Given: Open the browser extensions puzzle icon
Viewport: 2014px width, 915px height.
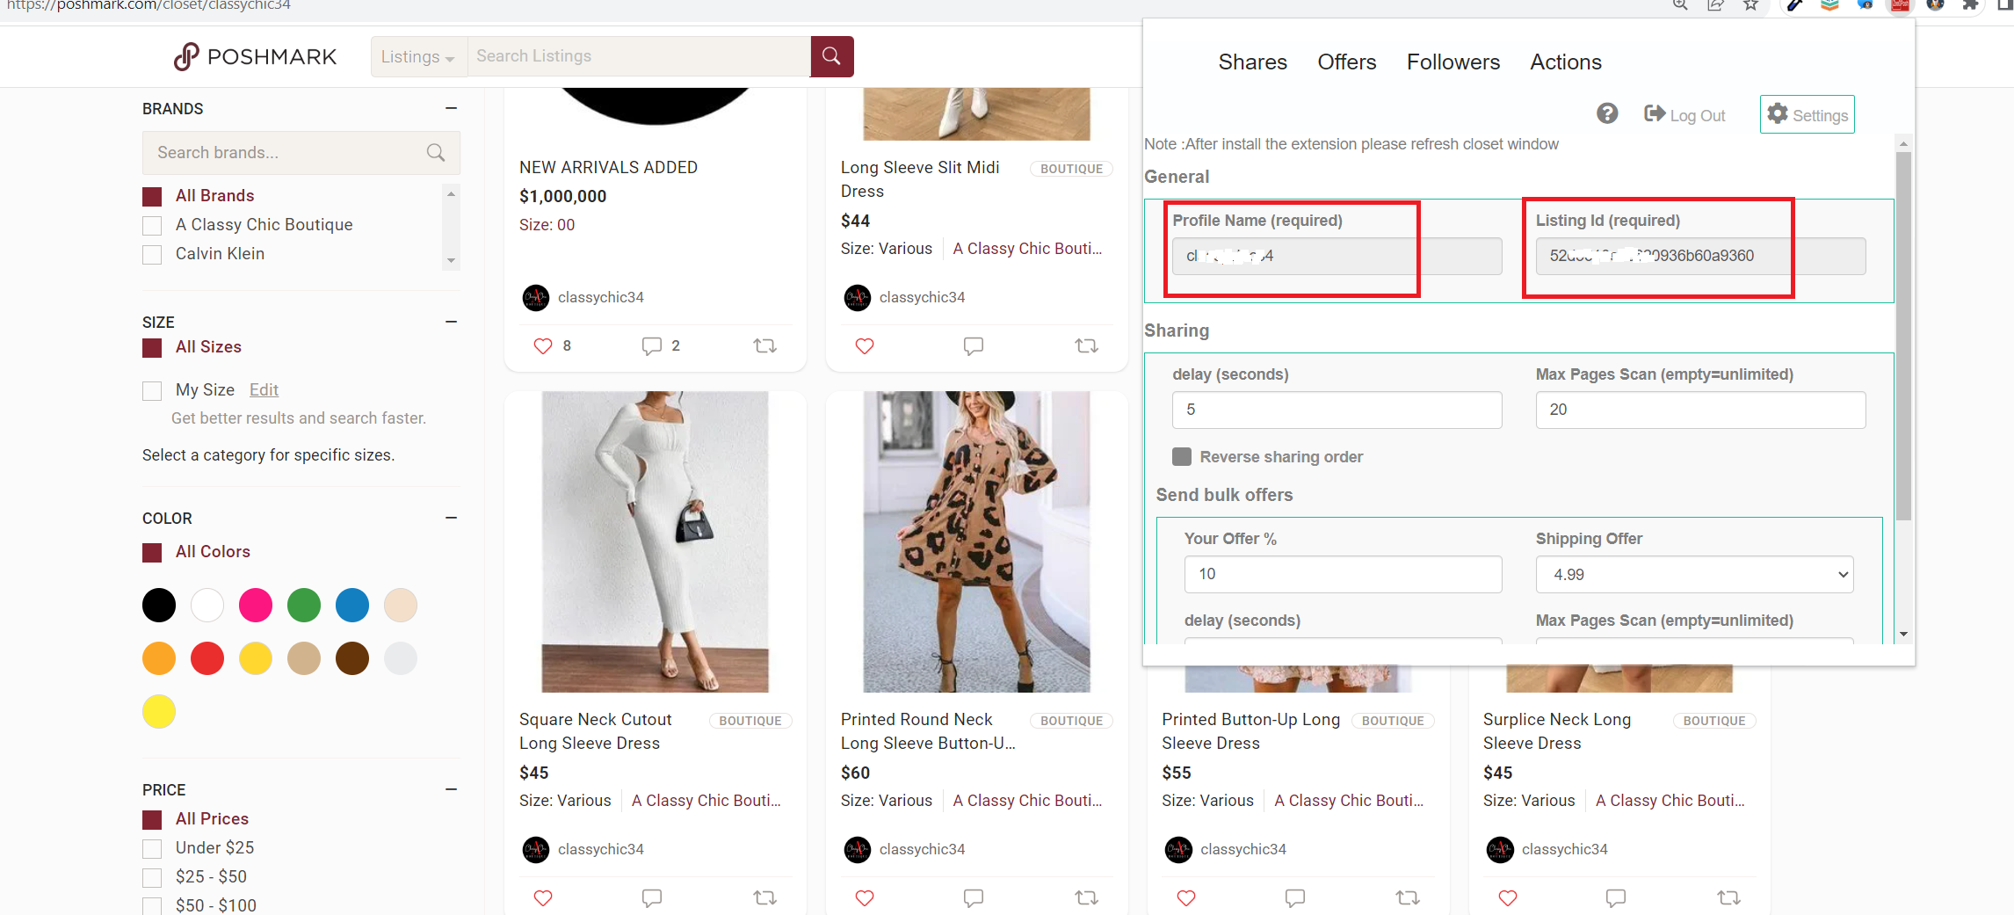Looking at the screenshot, I should tap(1970, 4).
